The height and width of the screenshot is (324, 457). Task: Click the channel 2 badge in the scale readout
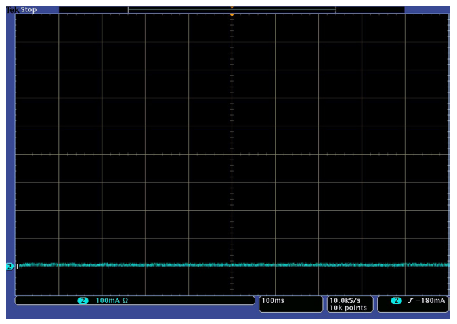coord(83,301)
